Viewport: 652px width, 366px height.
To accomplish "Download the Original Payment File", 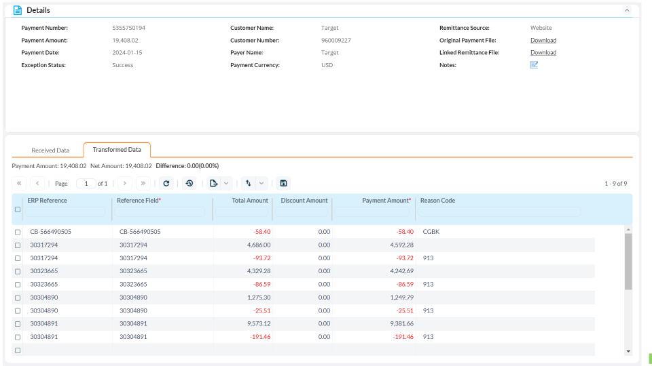I will (x=543, y=41).
